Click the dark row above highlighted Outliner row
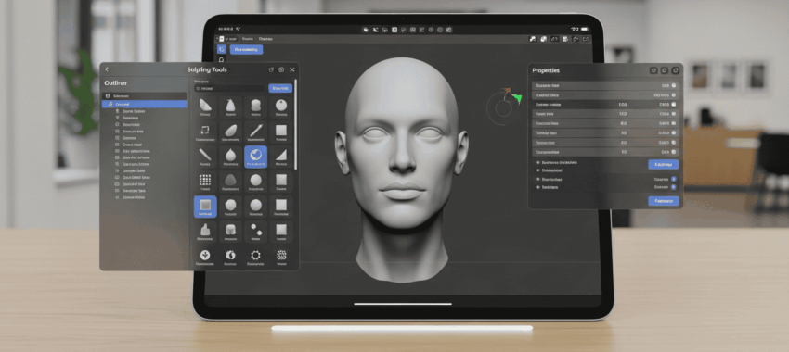The image size is (789, 352). (x=145, y=96)
